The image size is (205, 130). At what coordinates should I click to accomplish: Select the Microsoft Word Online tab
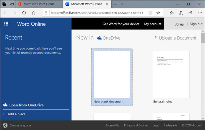87,4
